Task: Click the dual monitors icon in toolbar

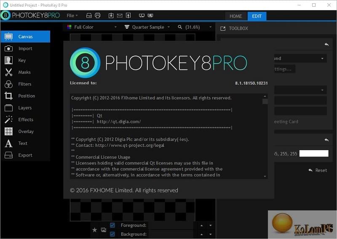Action: click(142, 16)
